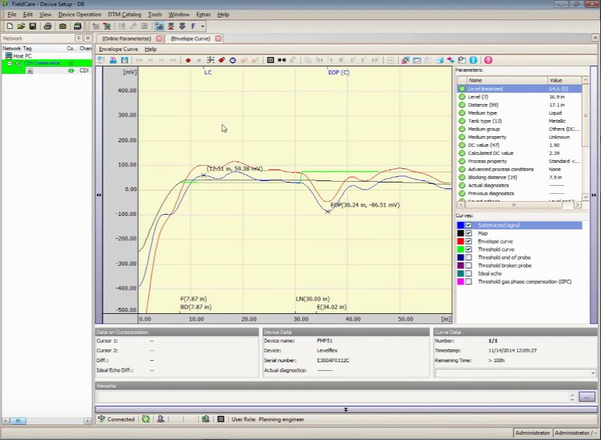This screenshot has height=440, width=601.
Task: Uncheck the Subtracted signal curve checkbox
Action: pyautogui.click(x=468, y=225)
